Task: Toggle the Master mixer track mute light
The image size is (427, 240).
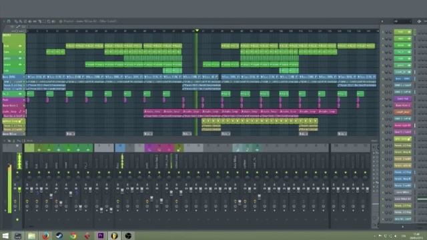Action: 17,173
